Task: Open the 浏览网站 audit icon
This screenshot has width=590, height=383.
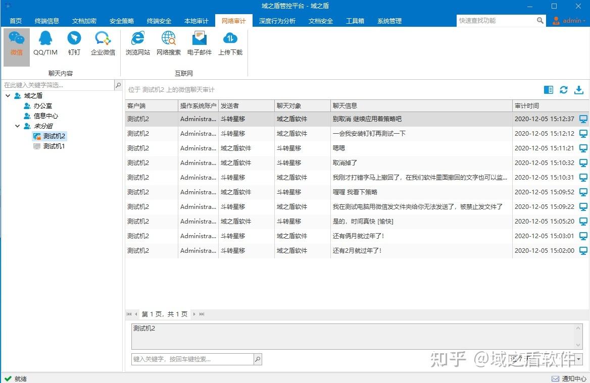Action: [x=138, y=44]
